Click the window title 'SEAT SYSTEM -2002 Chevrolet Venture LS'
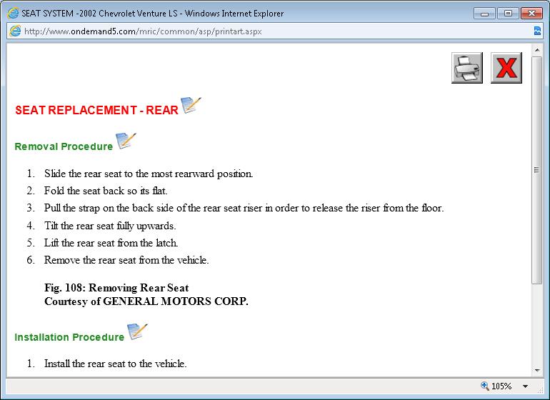 (99, 14)
